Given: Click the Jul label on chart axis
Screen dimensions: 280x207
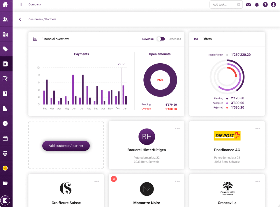Looking at the screenshot, I should tap(82, 109).
